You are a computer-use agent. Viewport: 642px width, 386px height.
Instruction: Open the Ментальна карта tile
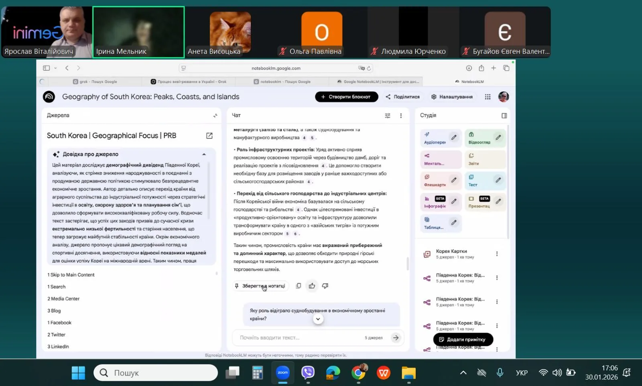pos(441,159)
